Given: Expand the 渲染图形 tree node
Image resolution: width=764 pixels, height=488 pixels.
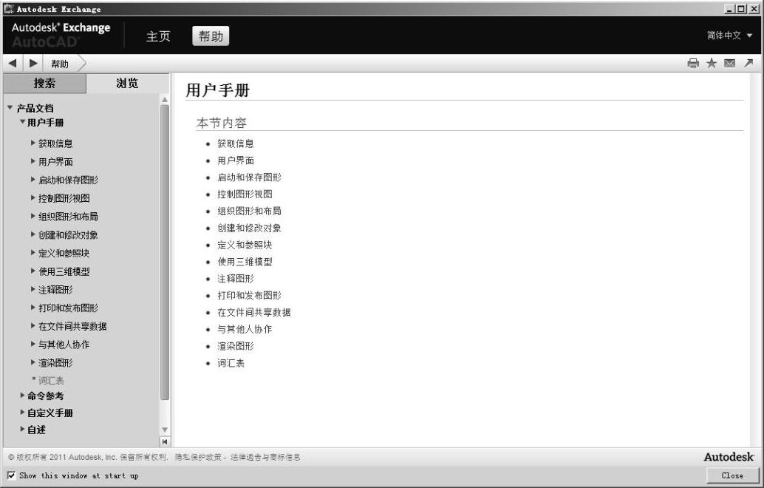Looking at the screenshot, I should 33,362.
